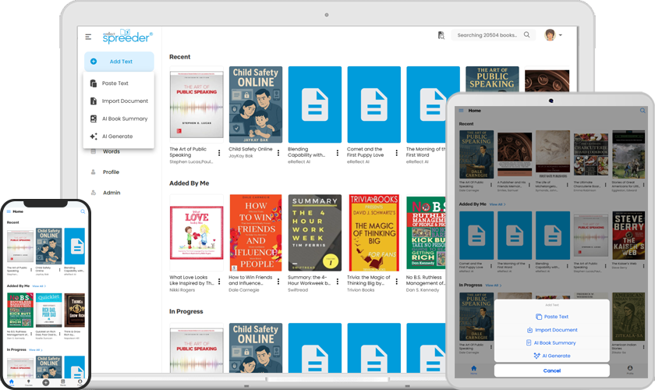
Task: Open options for laptop Blending Capability book
Action: (x=337, y=153)
